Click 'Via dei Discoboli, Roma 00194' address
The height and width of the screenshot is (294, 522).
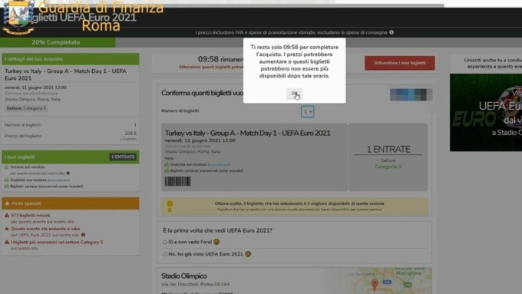196,284
